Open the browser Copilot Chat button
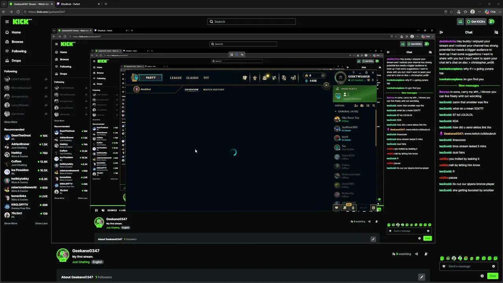503x283 pixels. [x=491, y=12]
